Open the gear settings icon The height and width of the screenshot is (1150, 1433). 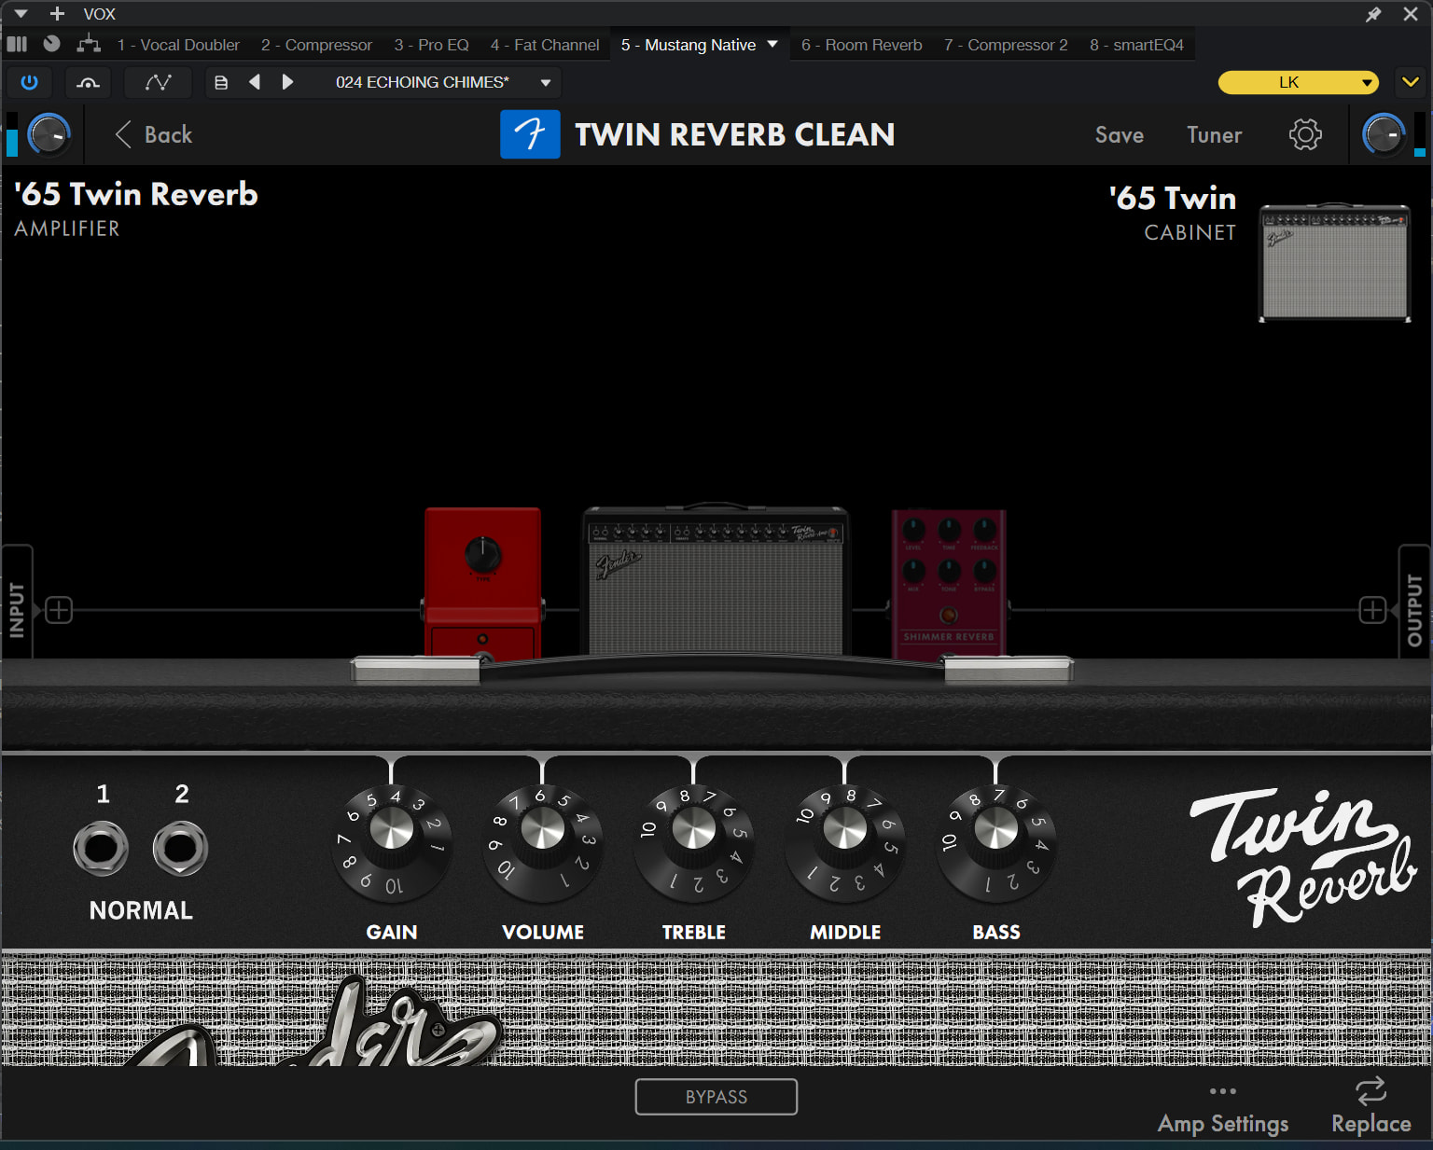(x=1305, y=134)
